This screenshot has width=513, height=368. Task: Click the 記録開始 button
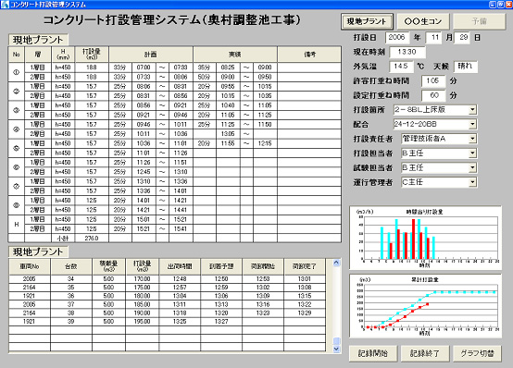(373, 353)
